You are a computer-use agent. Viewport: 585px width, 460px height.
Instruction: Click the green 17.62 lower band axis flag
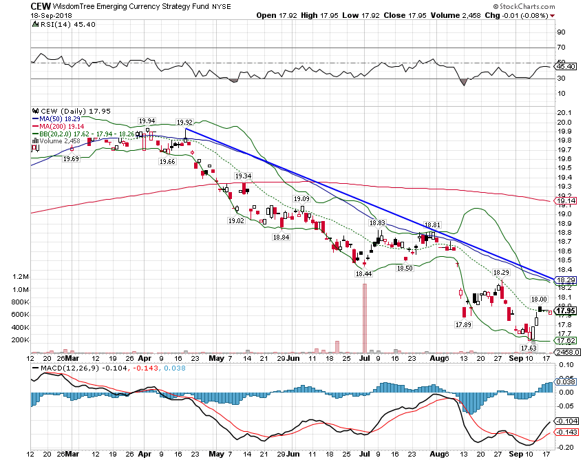click(566, 340)
